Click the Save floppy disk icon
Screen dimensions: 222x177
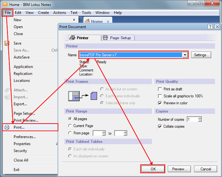(7, 43)
